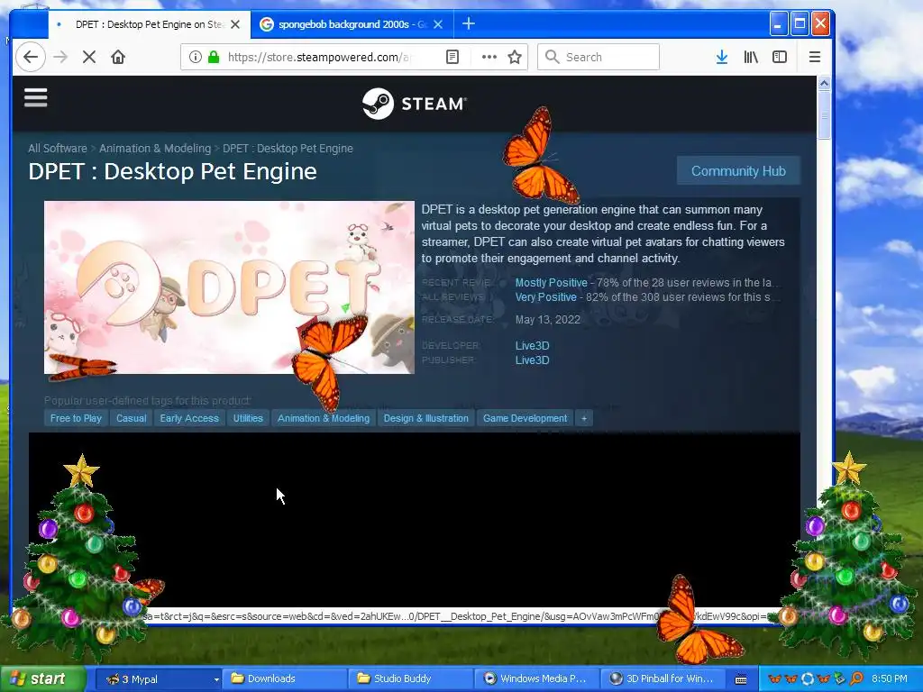Click the green padlock security icon
Image resolution: width=923 pixels, height=692 pixels.
click(x=214, y=57)
